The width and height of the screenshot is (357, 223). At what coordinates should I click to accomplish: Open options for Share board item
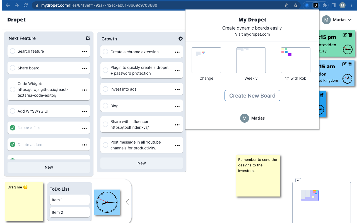[x=85, y=68]
